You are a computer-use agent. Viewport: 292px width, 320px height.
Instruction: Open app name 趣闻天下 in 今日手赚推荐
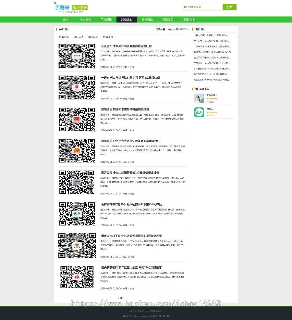click(x=211, y=109)
